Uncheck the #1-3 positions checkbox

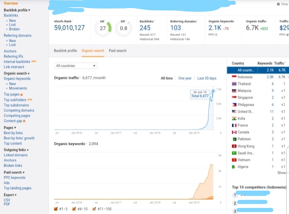[x=56, y=209]
